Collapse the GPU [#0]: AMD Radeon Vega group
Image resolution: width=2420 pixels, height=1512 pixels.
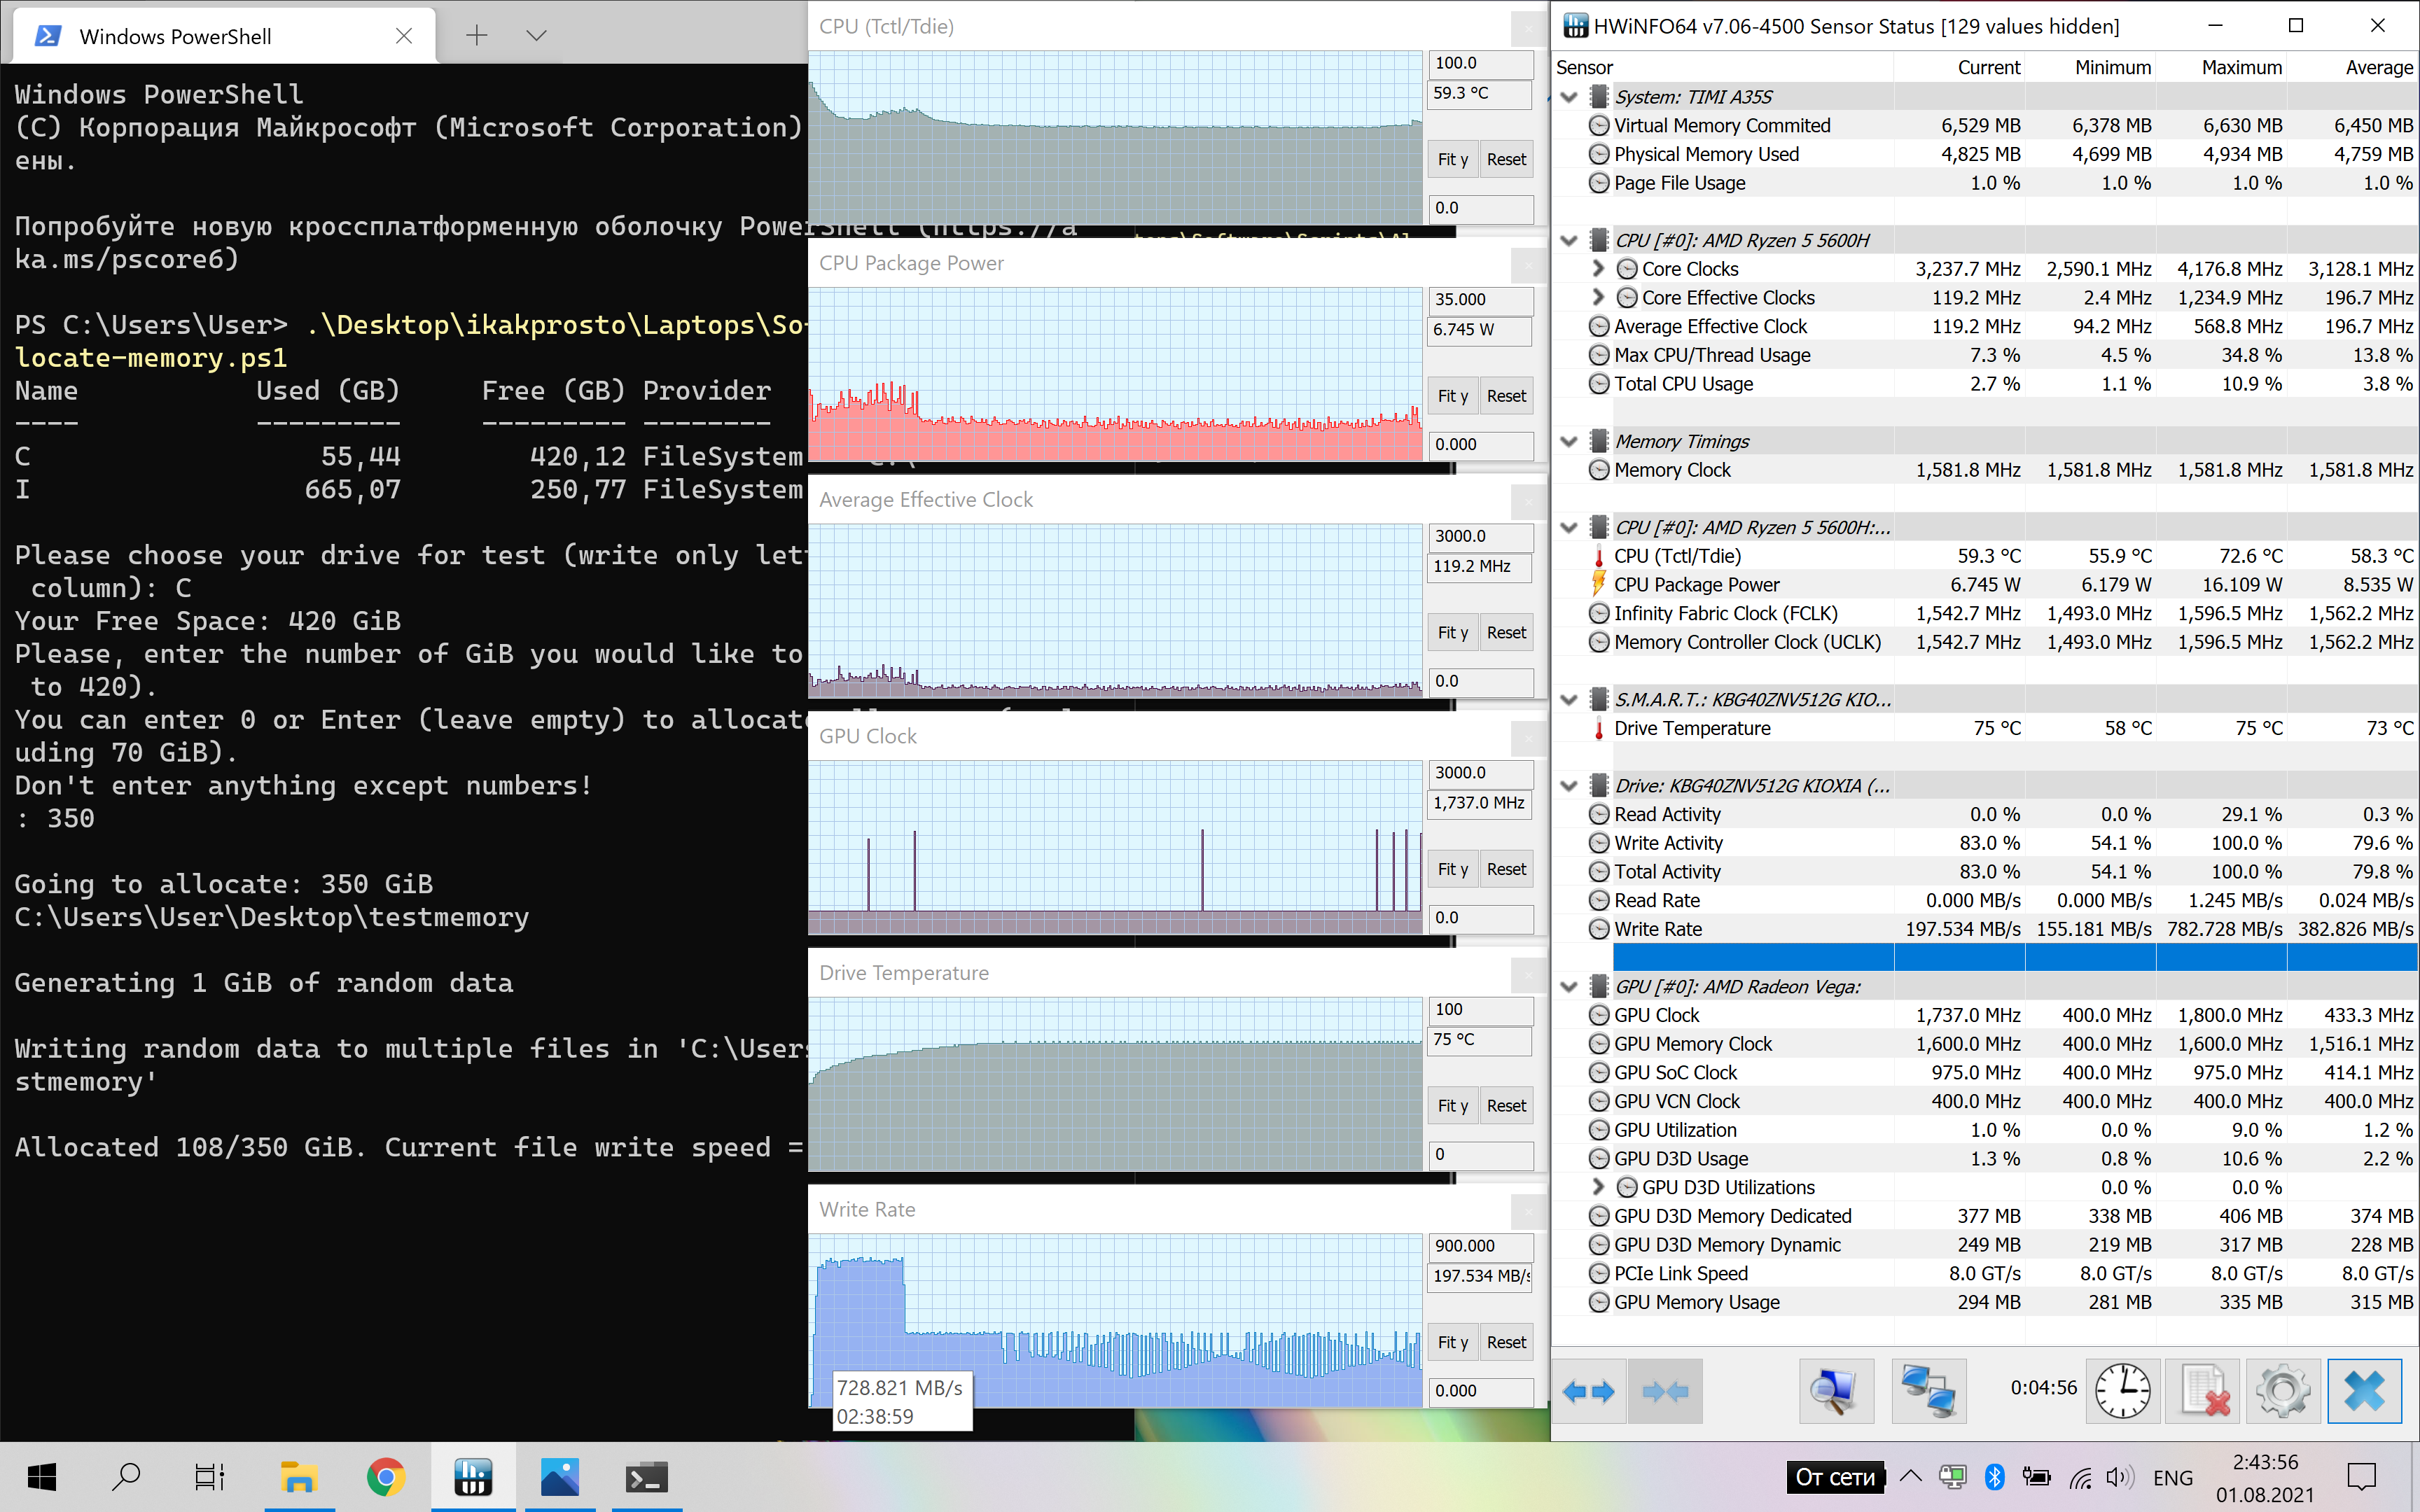[1569, 987]
